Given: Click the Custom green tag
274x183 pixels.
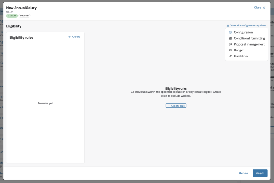Looking at the screenshot, I should point(12,15).
